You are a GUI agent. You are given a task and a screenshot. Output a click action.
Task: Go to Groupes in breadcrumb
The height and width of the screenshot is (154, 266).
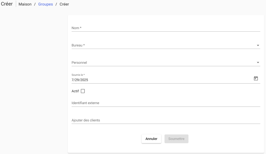(x=45, y=4)
